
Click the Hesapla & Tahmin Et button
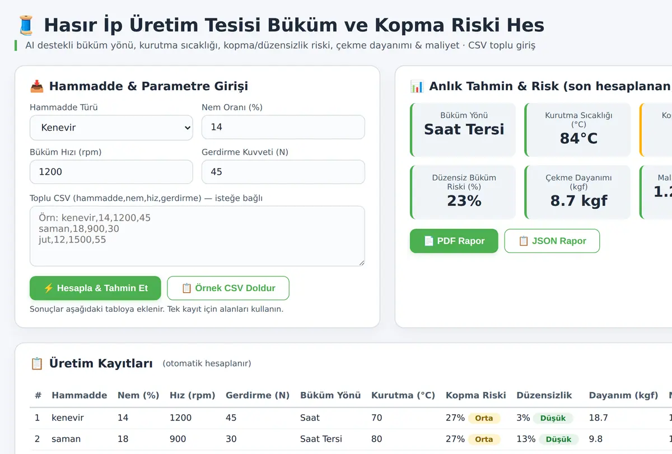pyautogui.click(x=95, y=288)
